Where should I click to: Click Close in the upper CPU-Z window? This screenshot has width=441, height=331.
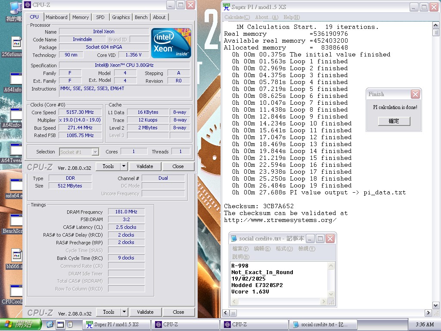click(178, 166)
